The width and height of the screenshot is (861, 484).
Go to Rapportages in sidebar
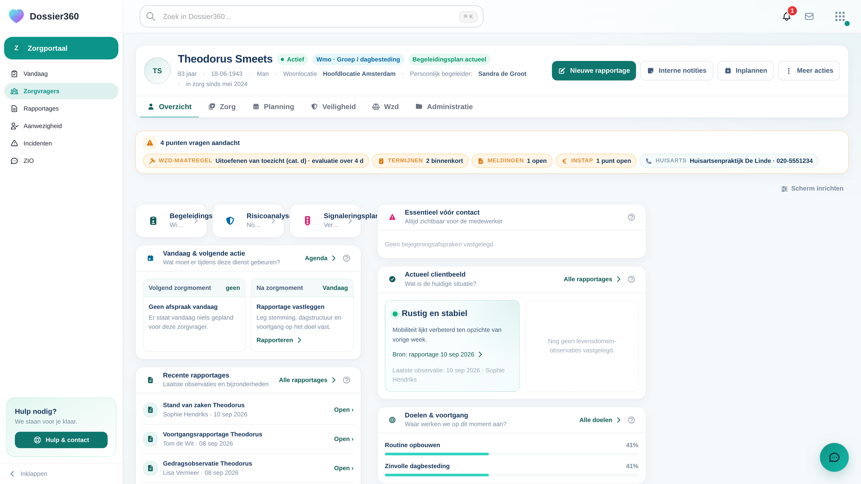pos(61,108)
